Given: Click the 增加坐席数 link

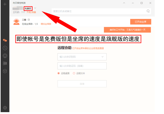Looking at the screenshot, I should point(46,24).
